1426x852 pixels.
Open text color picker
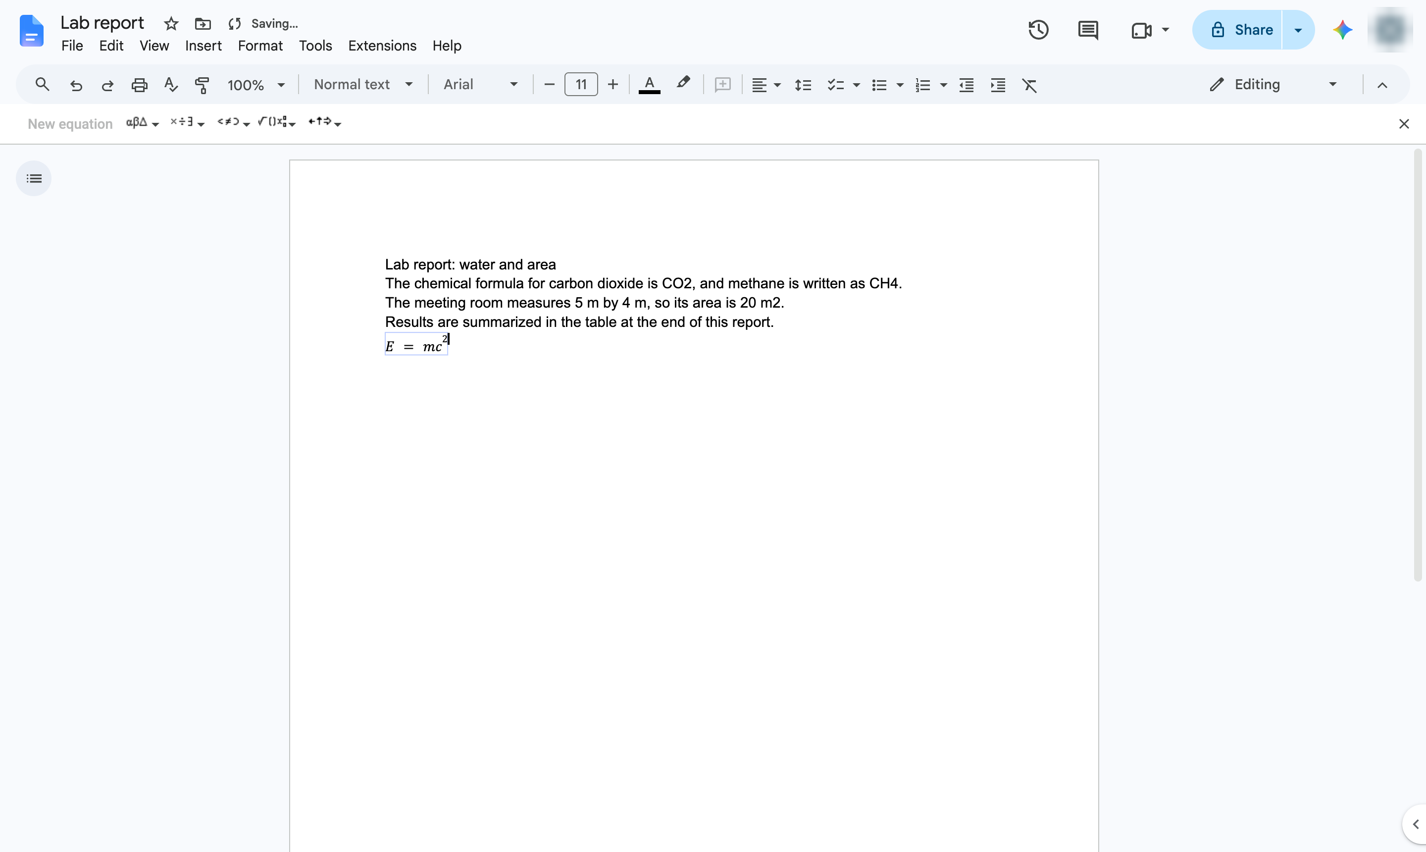(649, 85)
